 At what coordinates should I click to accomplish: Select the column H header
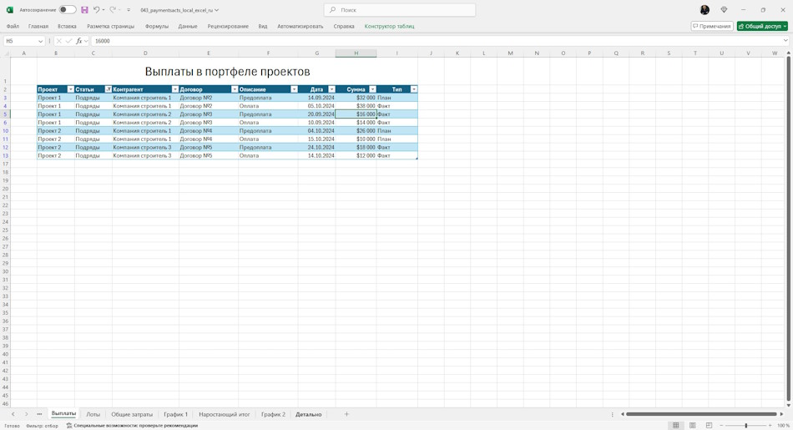click(x=356, y=53)
